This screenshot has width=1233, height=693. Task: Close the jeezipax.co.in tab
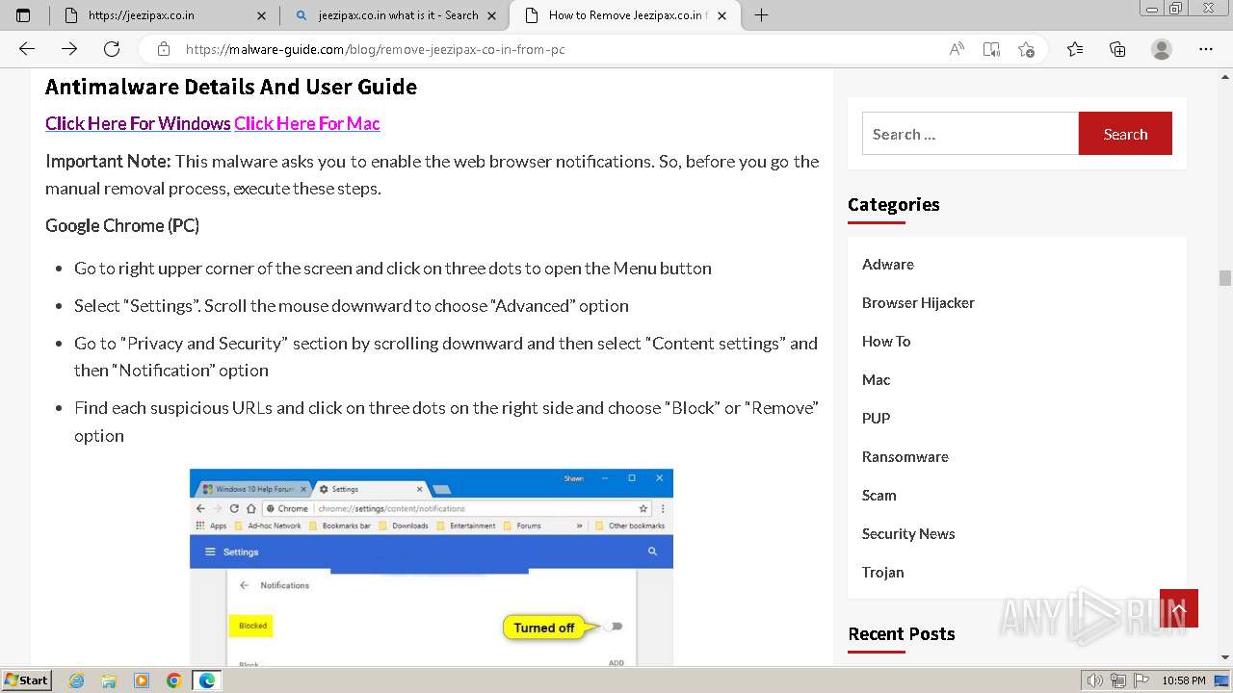[x=261, y=15]
